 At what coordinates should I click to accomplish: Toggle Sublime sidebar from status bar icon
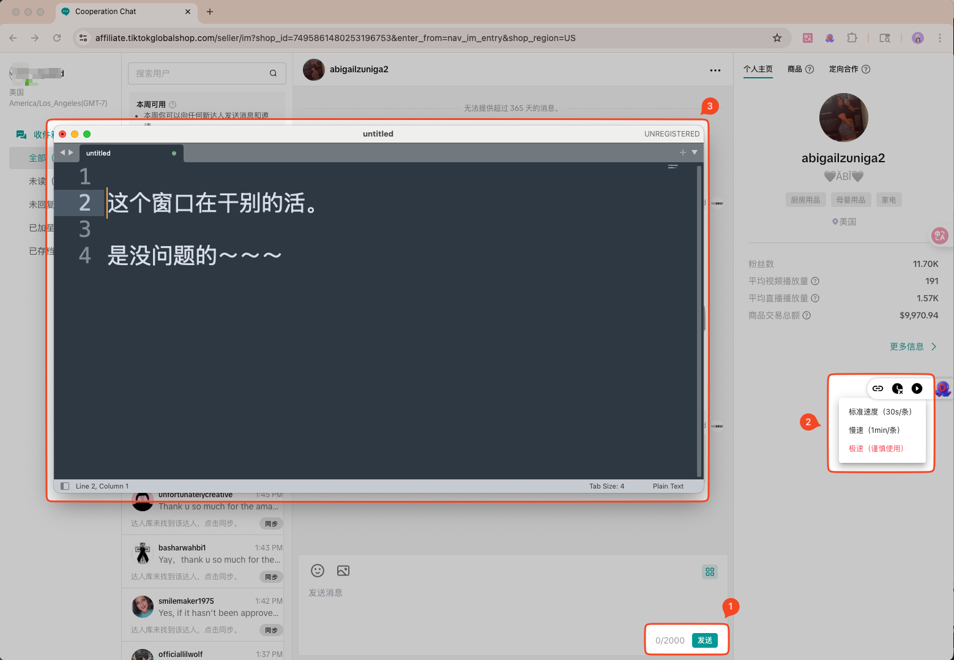(x=65, y=486)
